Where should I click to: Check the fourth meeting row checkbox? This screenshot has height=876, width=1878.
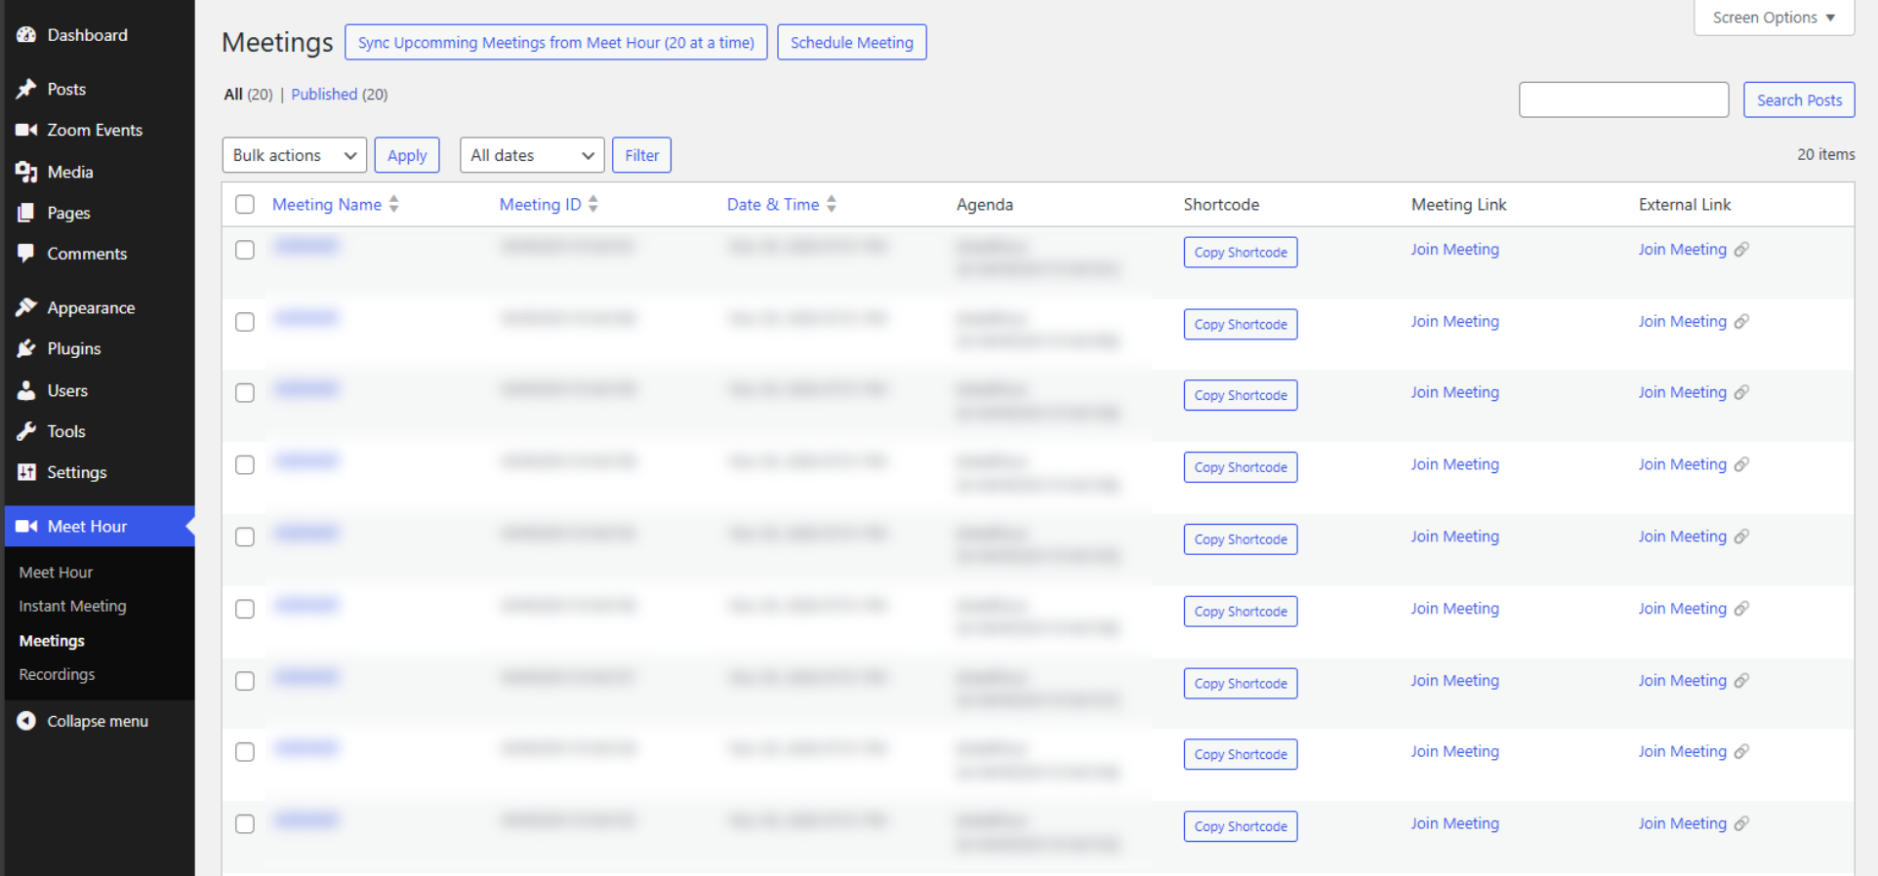(x=245, y=465)
